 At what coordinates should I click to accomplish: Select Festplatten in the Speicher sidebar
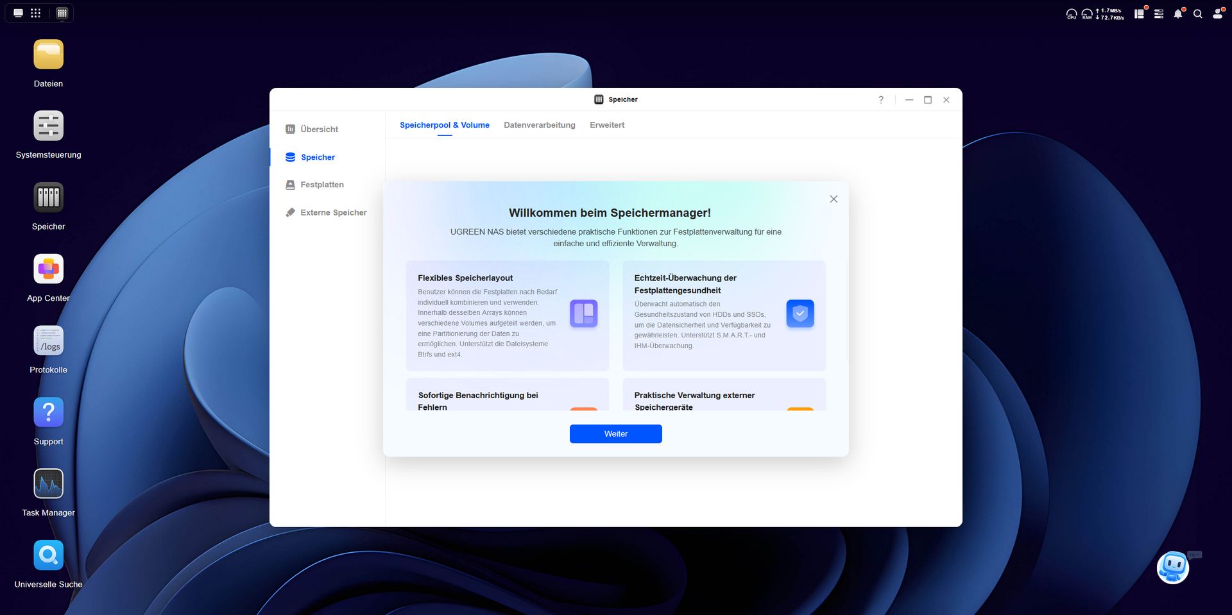pyautogui.click(x=321, y=185)
